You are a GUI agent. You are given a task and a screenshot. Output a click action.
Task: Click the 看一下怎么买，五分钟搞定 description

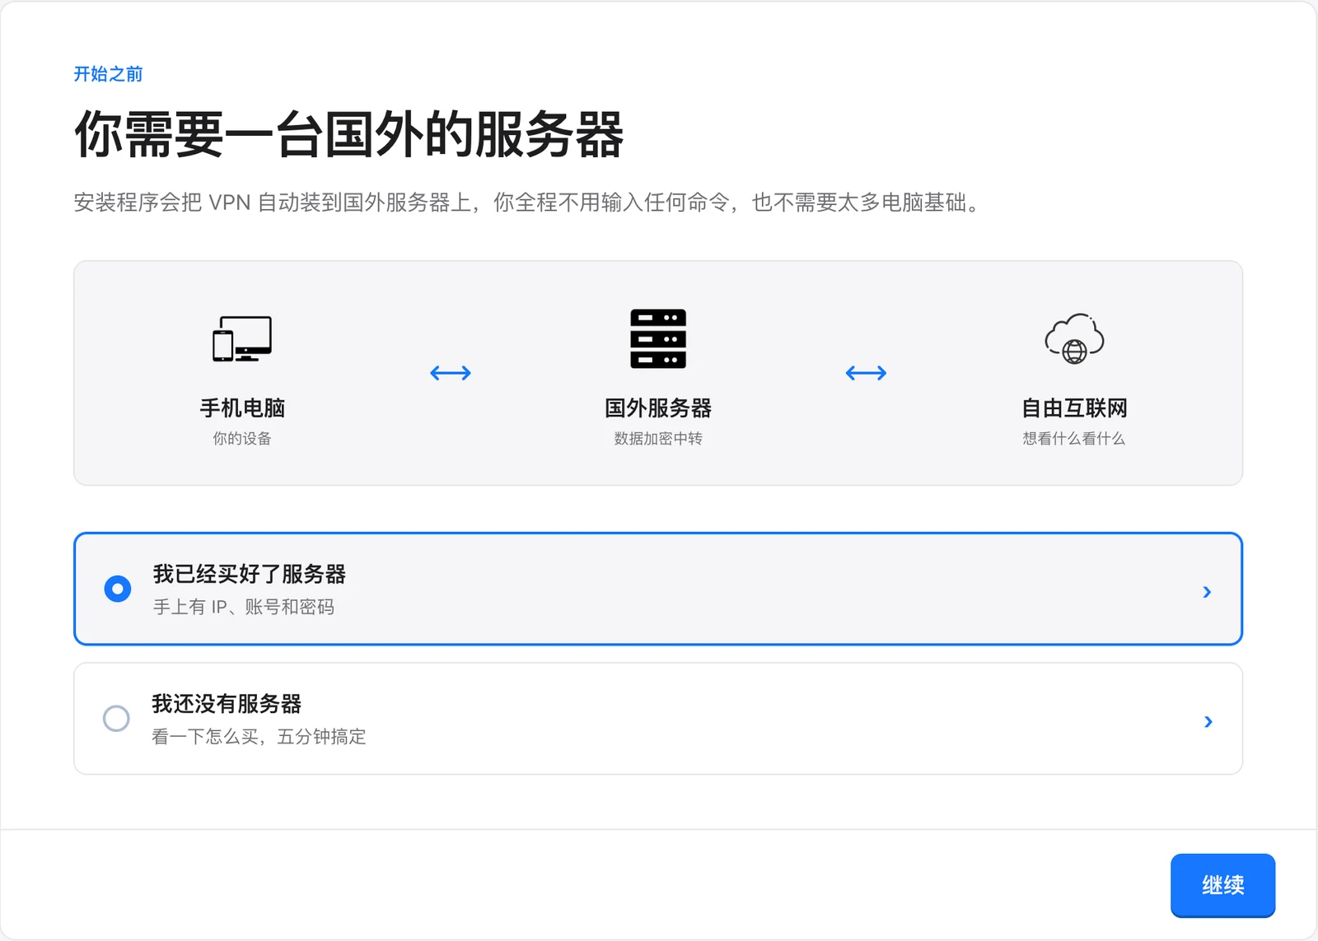point(259,737)
